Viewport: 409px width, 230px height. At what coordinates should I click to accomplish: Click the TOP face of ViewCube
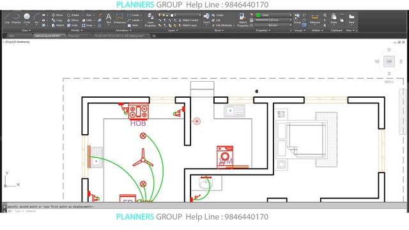coord(389,61)
